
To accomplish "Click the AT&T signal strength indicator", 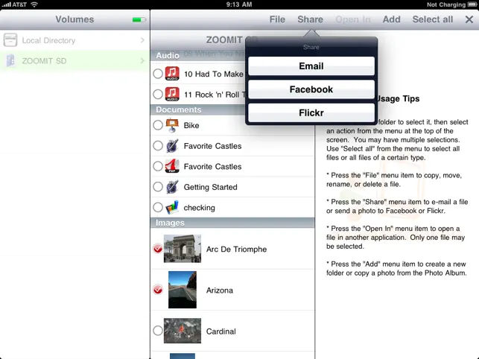I will click(7, 4).
